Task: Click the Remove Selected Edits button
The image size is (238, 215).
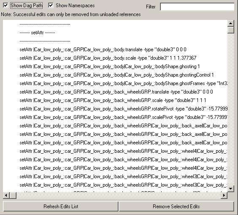Action: click(x=176, y=207)
